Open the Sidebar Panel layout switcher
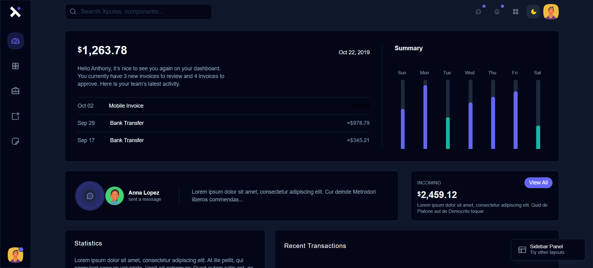The image size is (593, 268). [x=548, y=249]
